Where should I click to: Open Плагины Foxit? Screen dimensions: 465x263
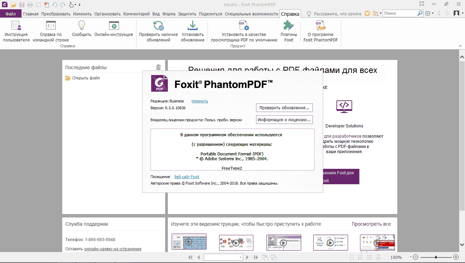289,31
